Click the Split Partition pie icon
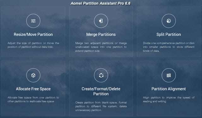The width and height of the screenshot is (202, 118). [169, 21]
